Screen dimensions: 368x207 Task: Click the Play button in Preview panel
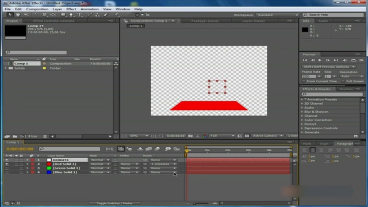[x=320, y=60]
